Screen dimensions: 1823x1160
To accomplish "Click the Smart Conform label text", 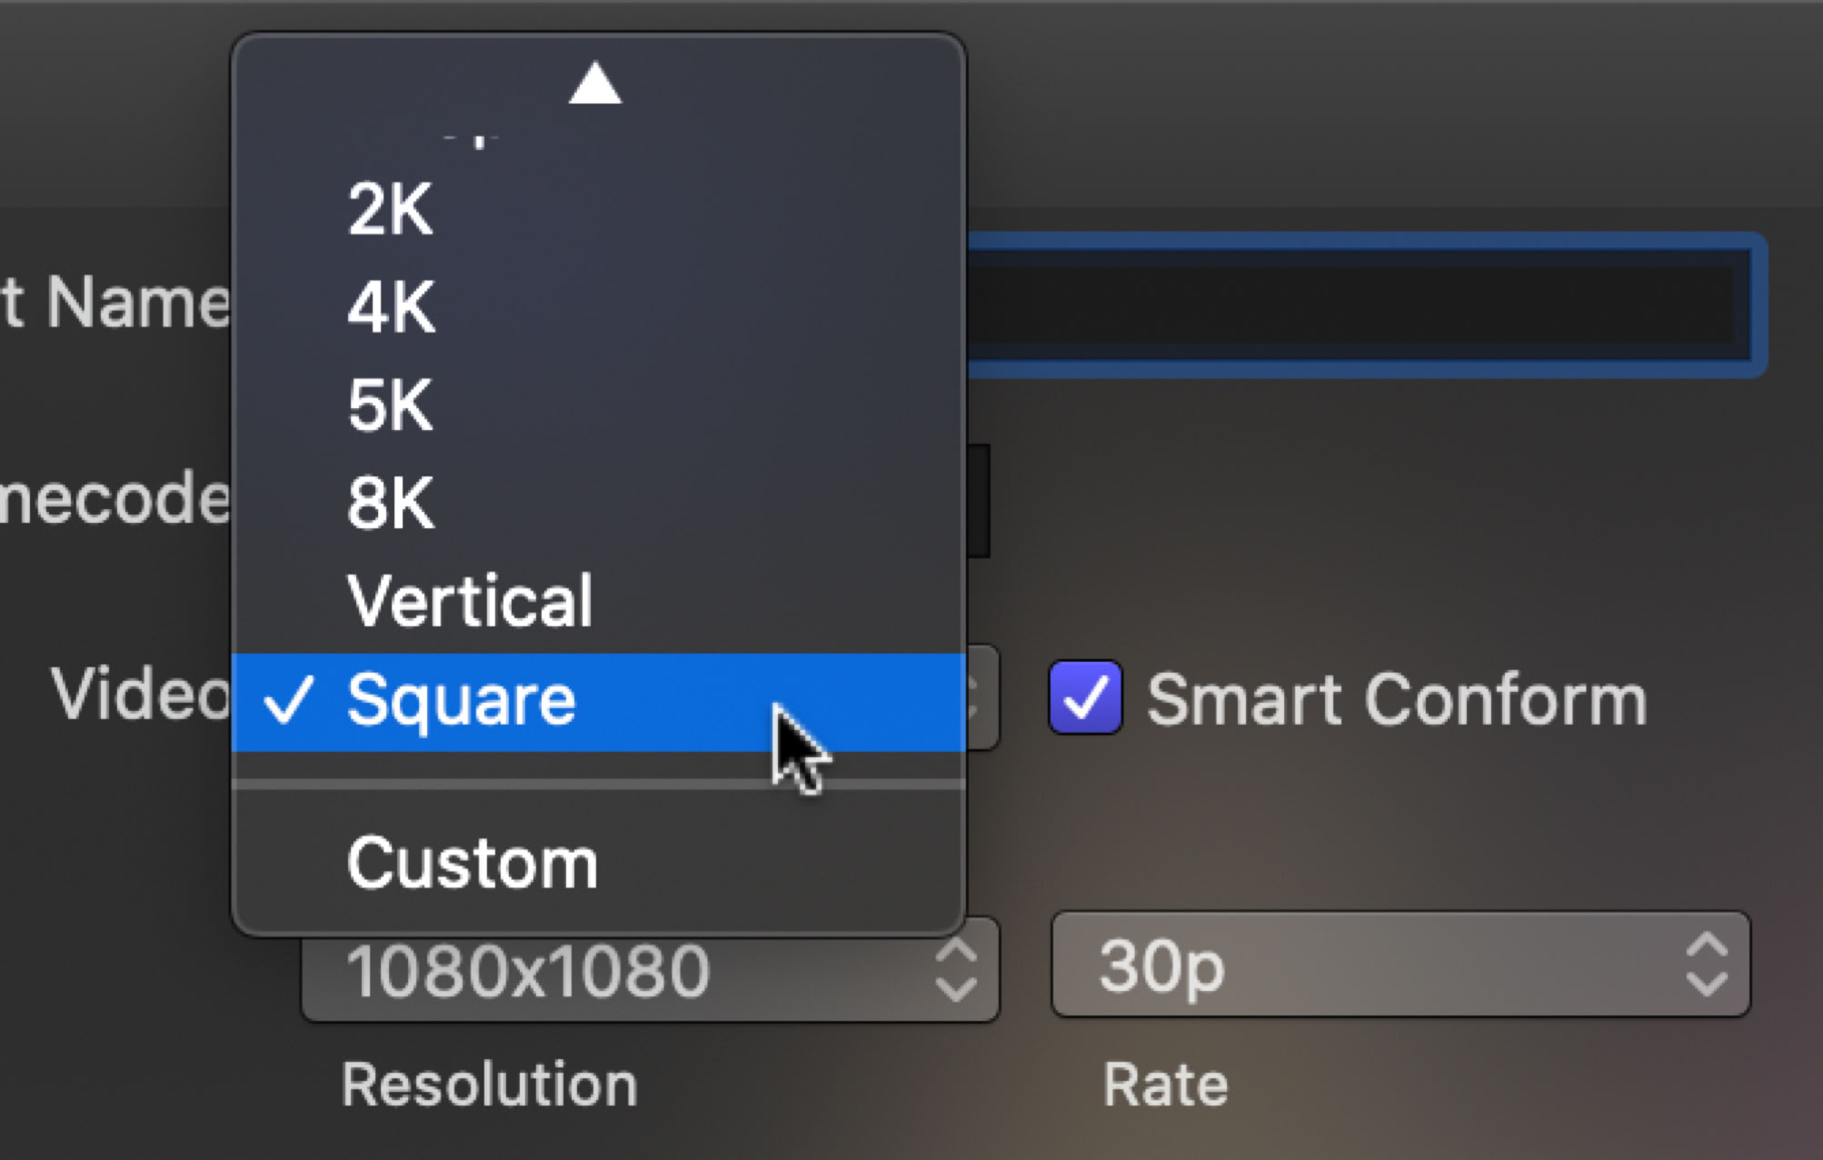I will click(x=1397, y=700).
